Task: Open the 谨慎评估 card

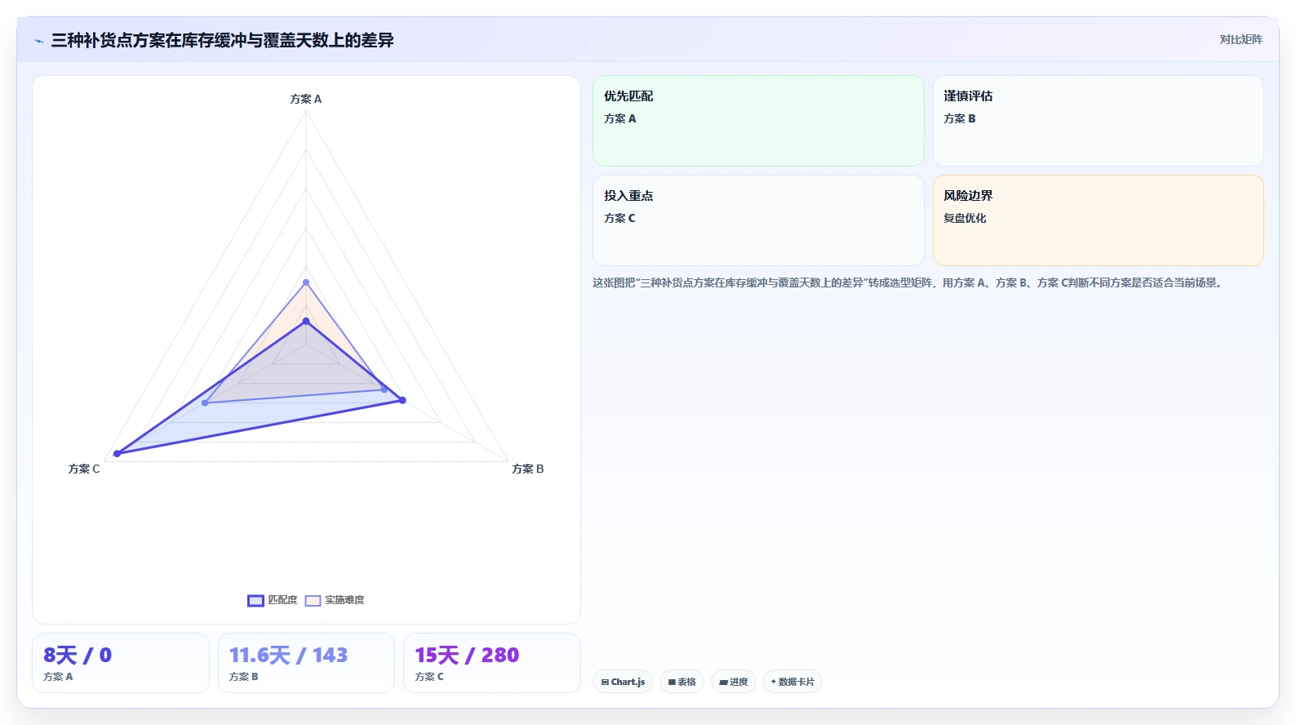Action: pos(1098,121)
